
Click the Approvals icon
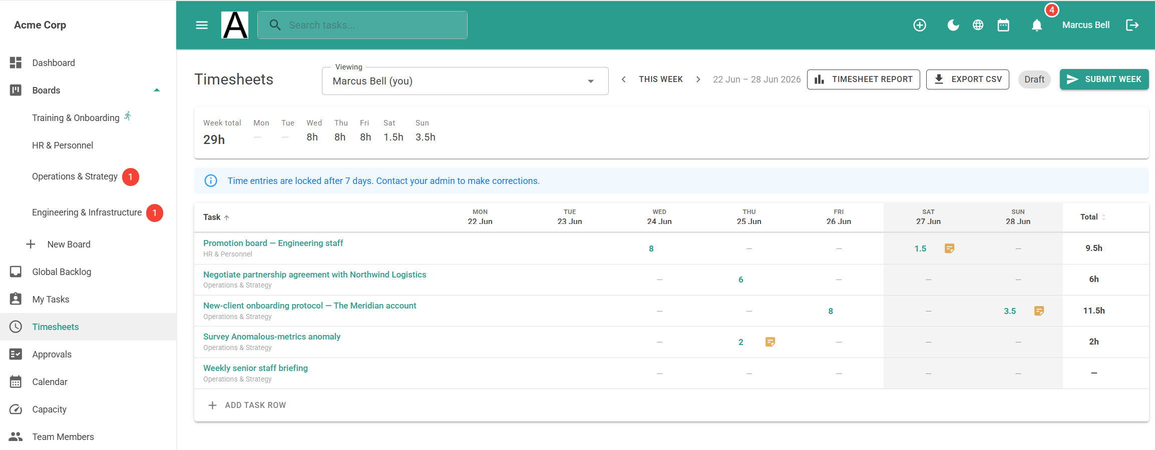coord(16,354)
